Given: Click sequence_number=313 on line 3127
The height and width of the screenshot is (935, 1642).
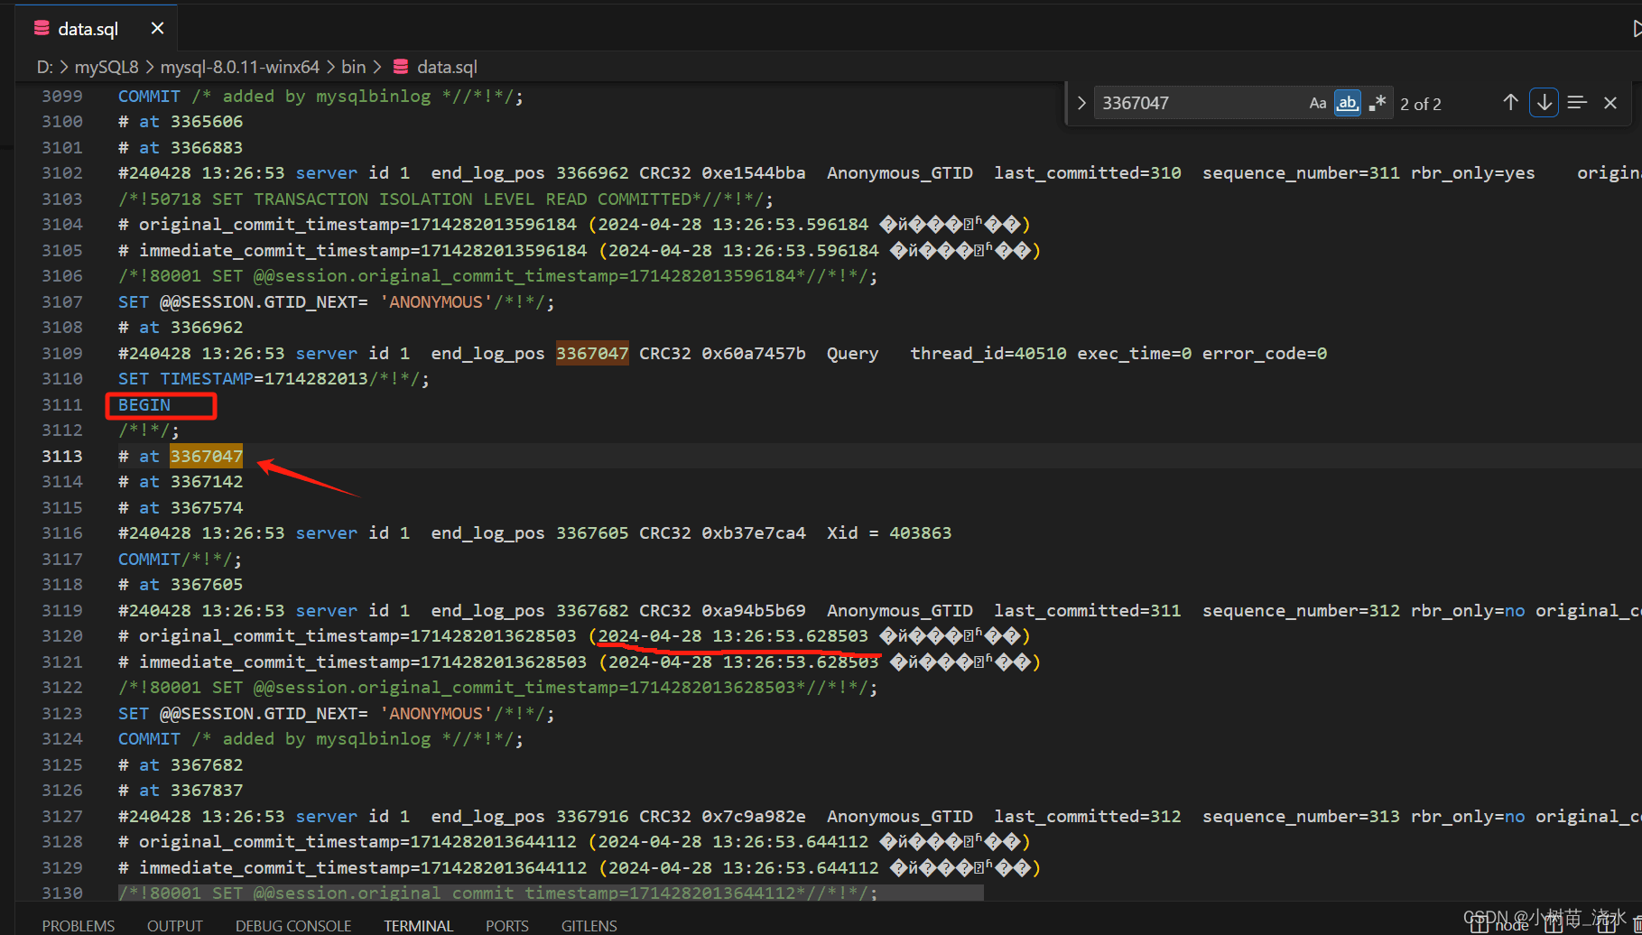Looking at the screenshot, I should pyautogui.click(x=1301, y=816).
